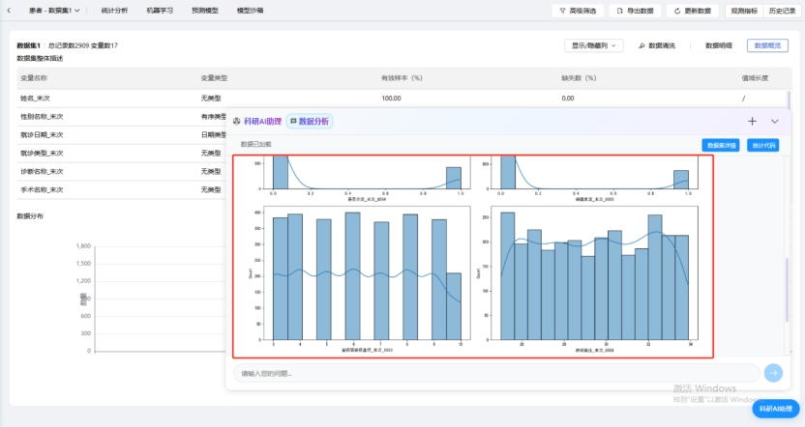Open the 统计分析 menu
This screenshot has width=805, height=427.
[114, 11]
